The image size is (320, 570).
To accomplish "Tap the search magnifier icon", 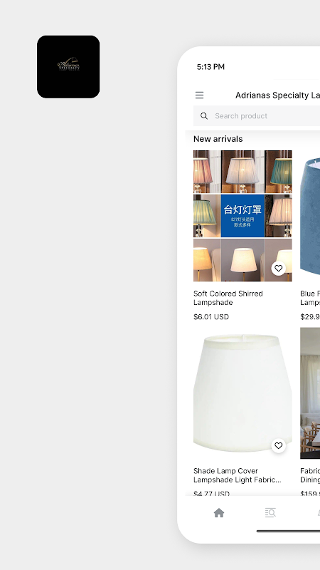I will click(x=204, y=116).
